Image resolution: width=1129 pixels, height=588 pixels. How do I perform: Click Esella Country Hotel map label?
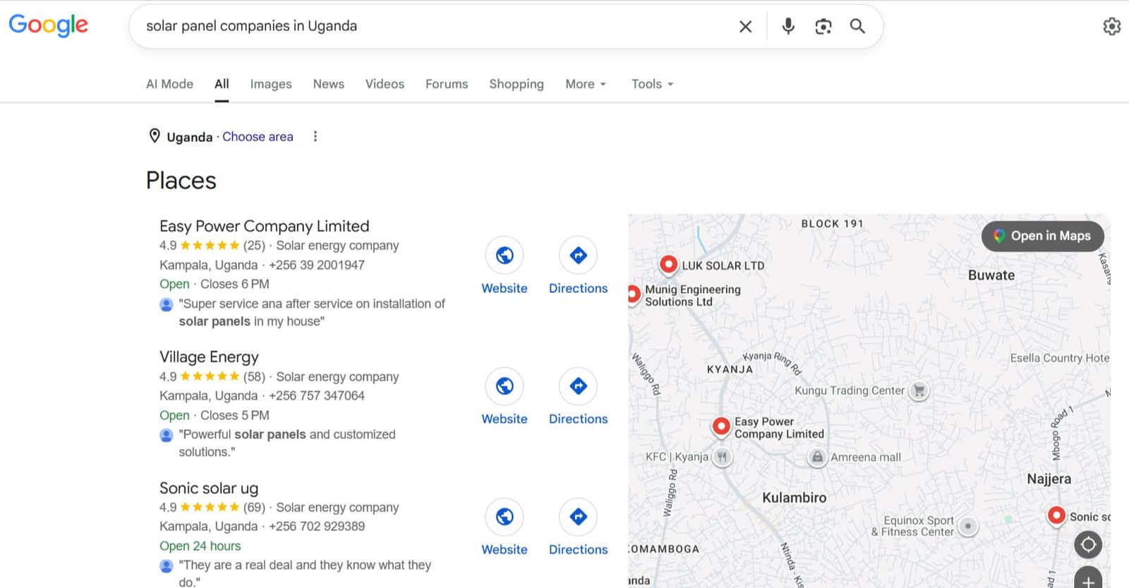(1060, 358)
